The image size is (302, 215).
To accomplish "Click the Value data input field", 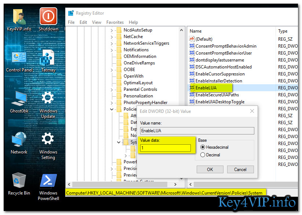I will 165,148.
